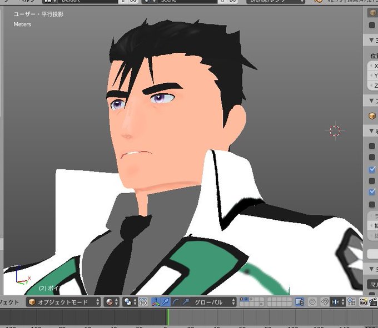
Task: Enable the second display panel checkbox
Action: coord(372,157)
